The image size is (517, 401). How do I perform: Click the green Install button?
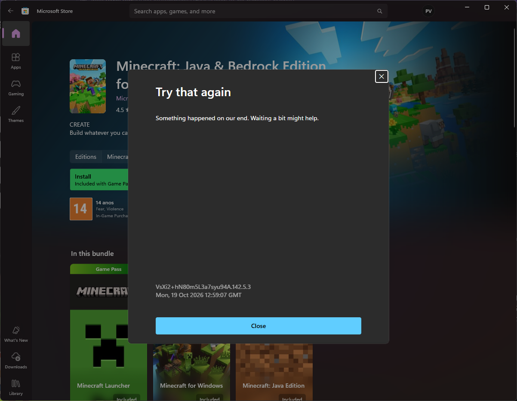(99, 179)
